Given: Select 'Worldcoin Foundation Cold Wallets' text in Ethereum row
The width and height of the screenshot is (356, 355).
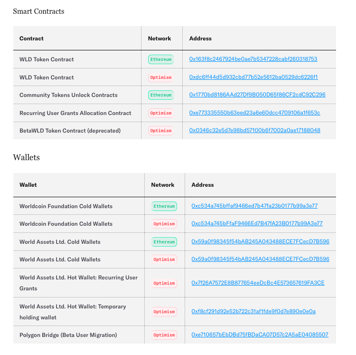Looking at the screenshot, I should [66, 206].
